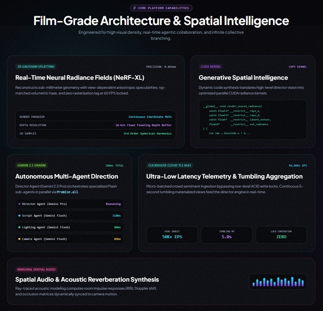Click the 16-bit Float Floating Depth Buffer value

click(143, 125)
